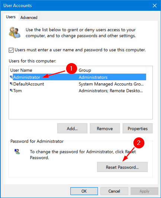Confirm with the OK button
The width and height of the screenshot is (161, 198).
(x=84, y=191)
